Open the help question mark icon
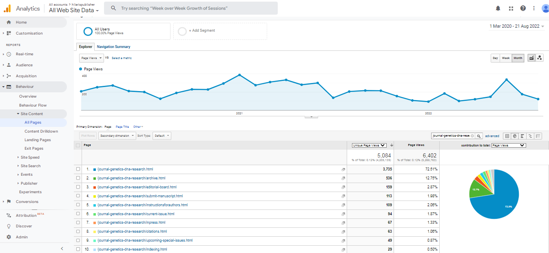 [x=523, y=8]
